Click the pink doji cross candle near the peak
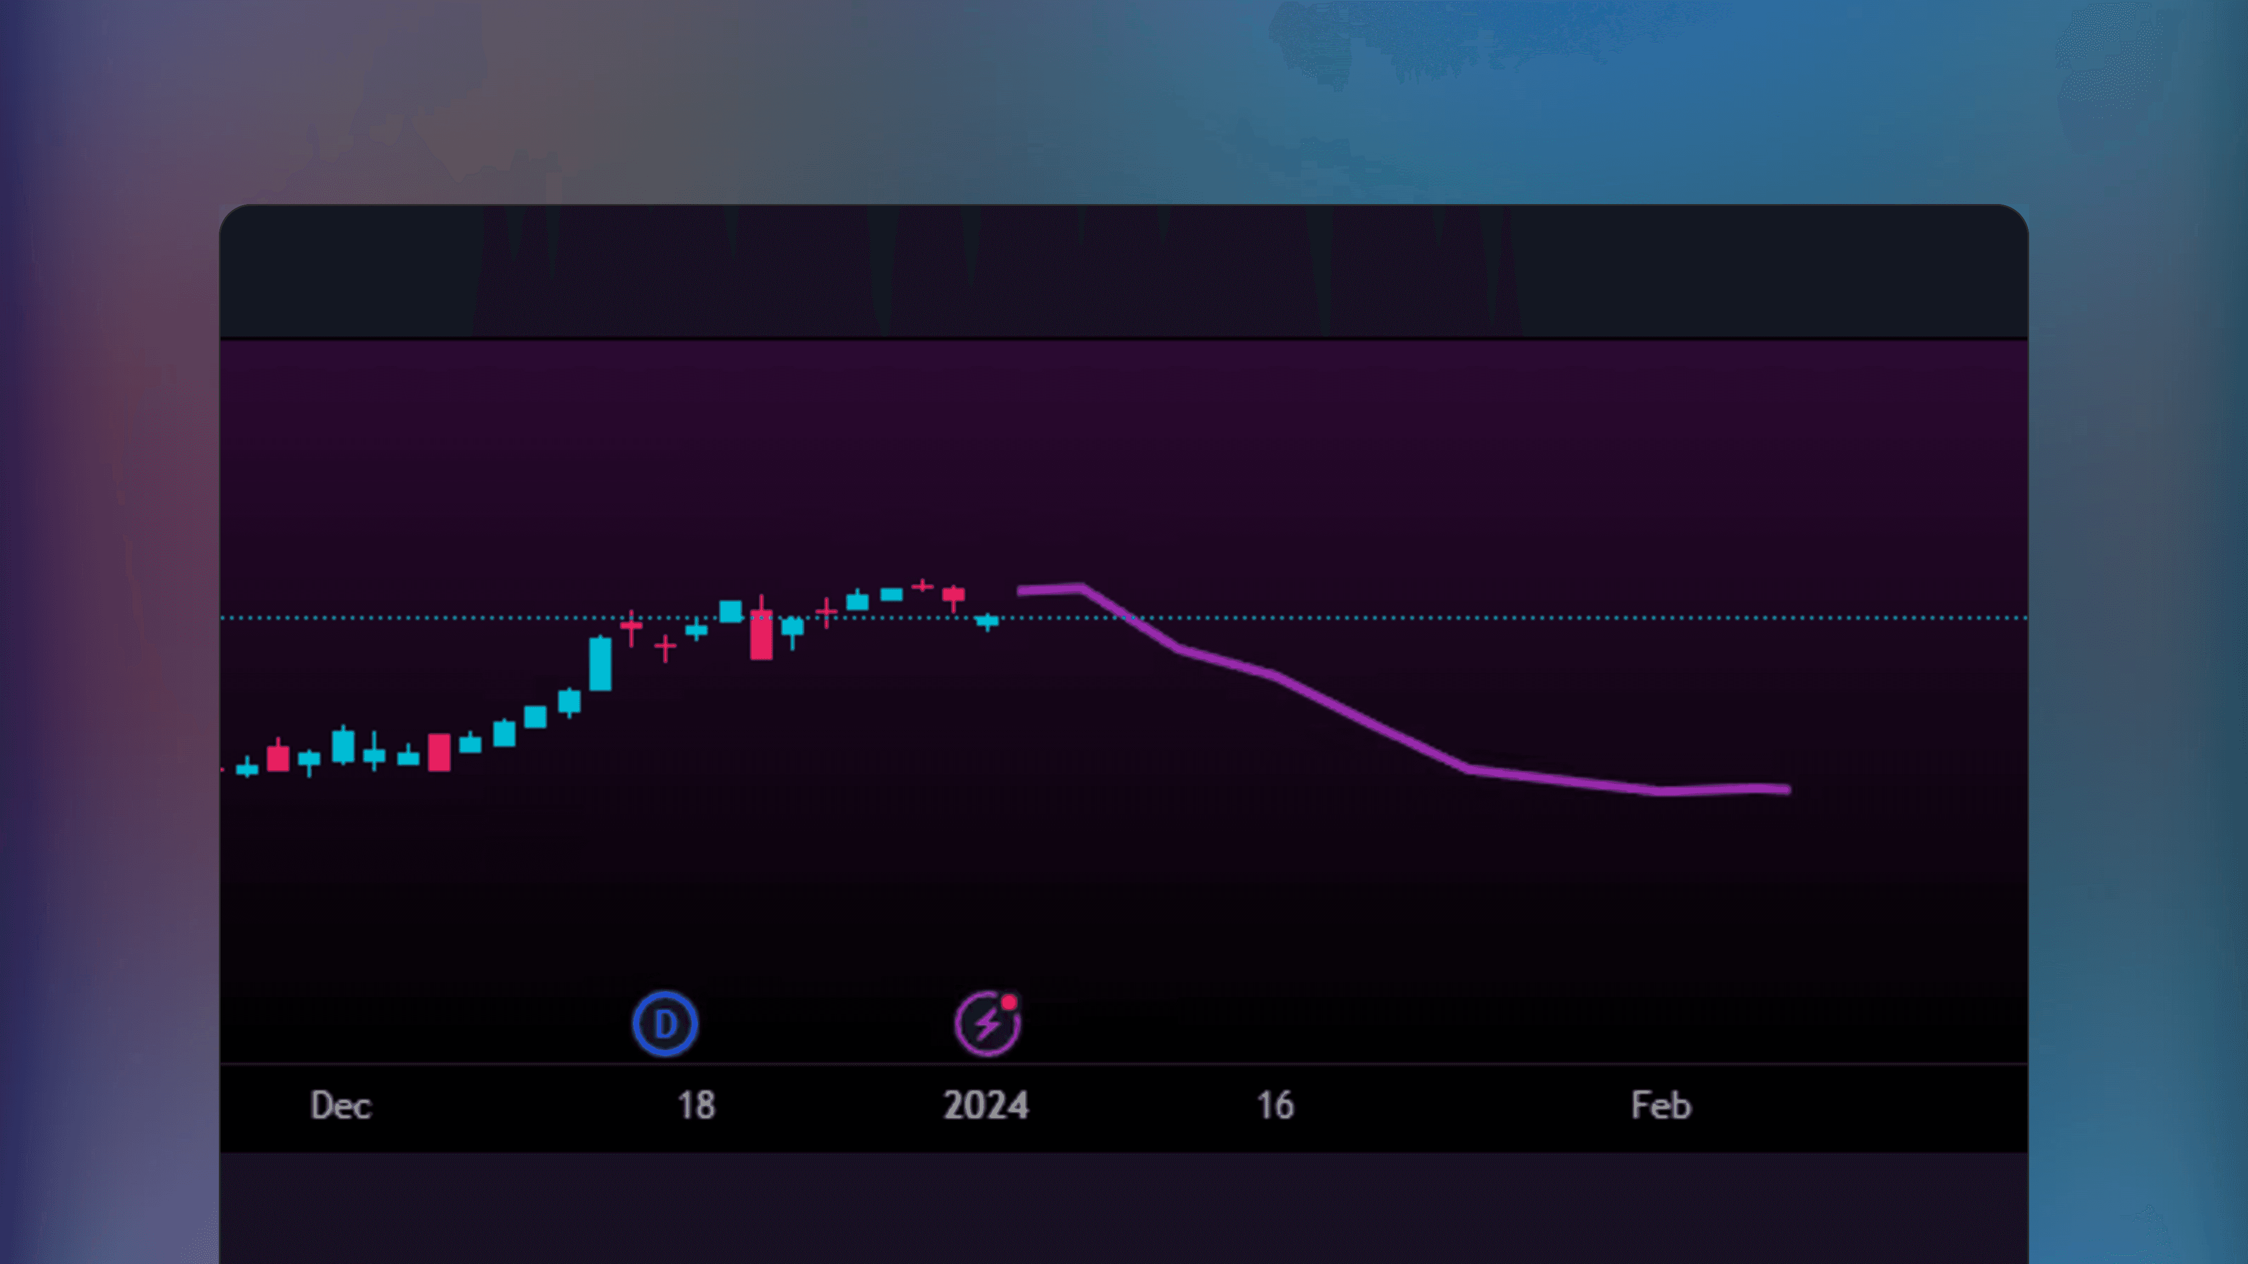 (923, 588)
